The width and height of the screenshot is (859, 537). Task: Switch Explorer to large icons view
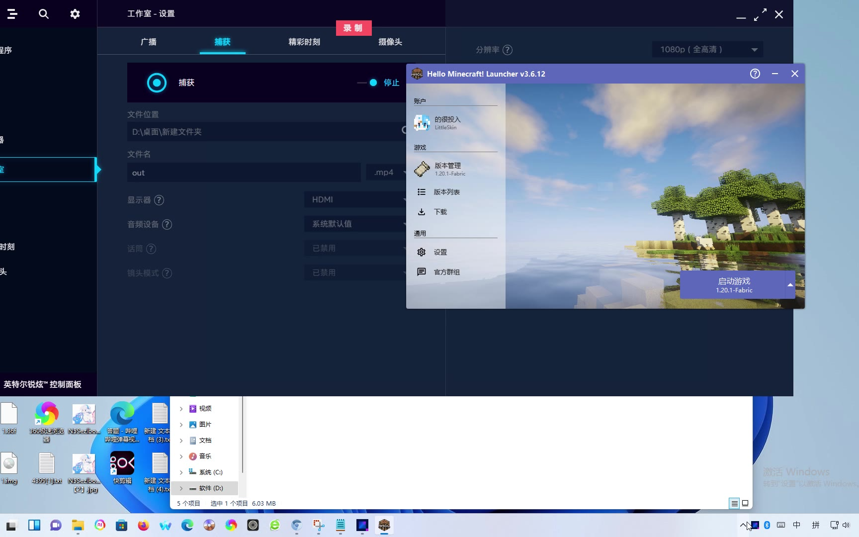pos(745,503)
